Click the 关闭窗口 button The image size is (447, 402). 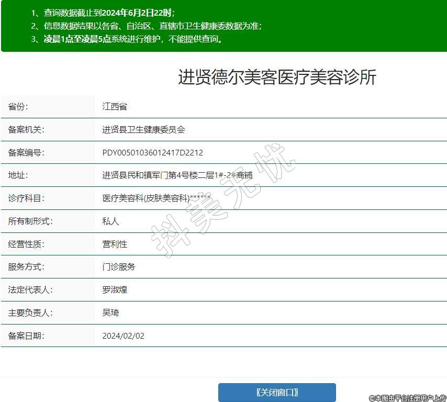(277, 393)
